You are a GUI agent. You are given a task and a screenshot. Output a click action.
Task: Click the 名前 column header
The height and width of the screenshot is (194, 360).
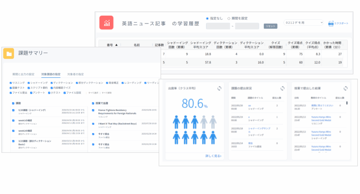[x=137, y=45]
